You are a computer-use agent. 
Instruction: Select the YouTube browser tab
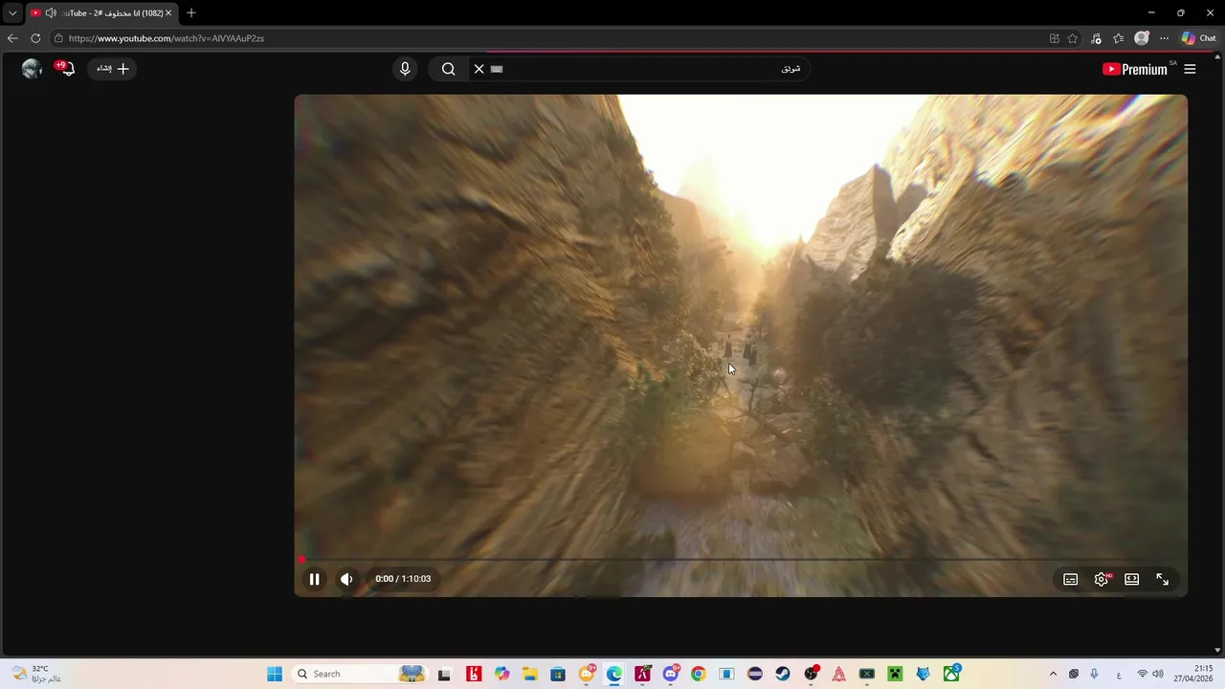click(x=100, y=13)
